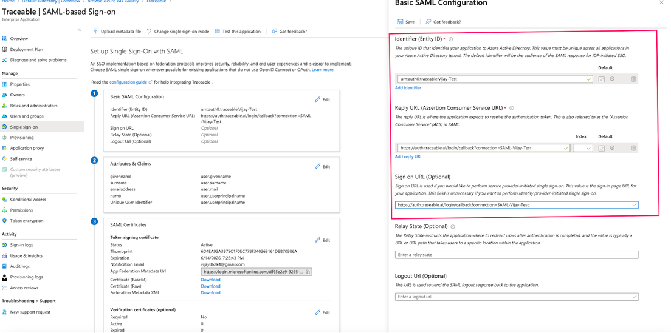
Task: Click the Reply URL text field
Action: pyautogui.click(x=483, y=148)
